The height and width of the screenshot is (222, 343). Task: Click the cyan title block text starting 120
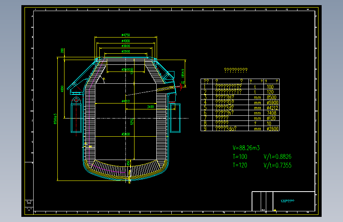pyautogui.click(x=288, y=201)
